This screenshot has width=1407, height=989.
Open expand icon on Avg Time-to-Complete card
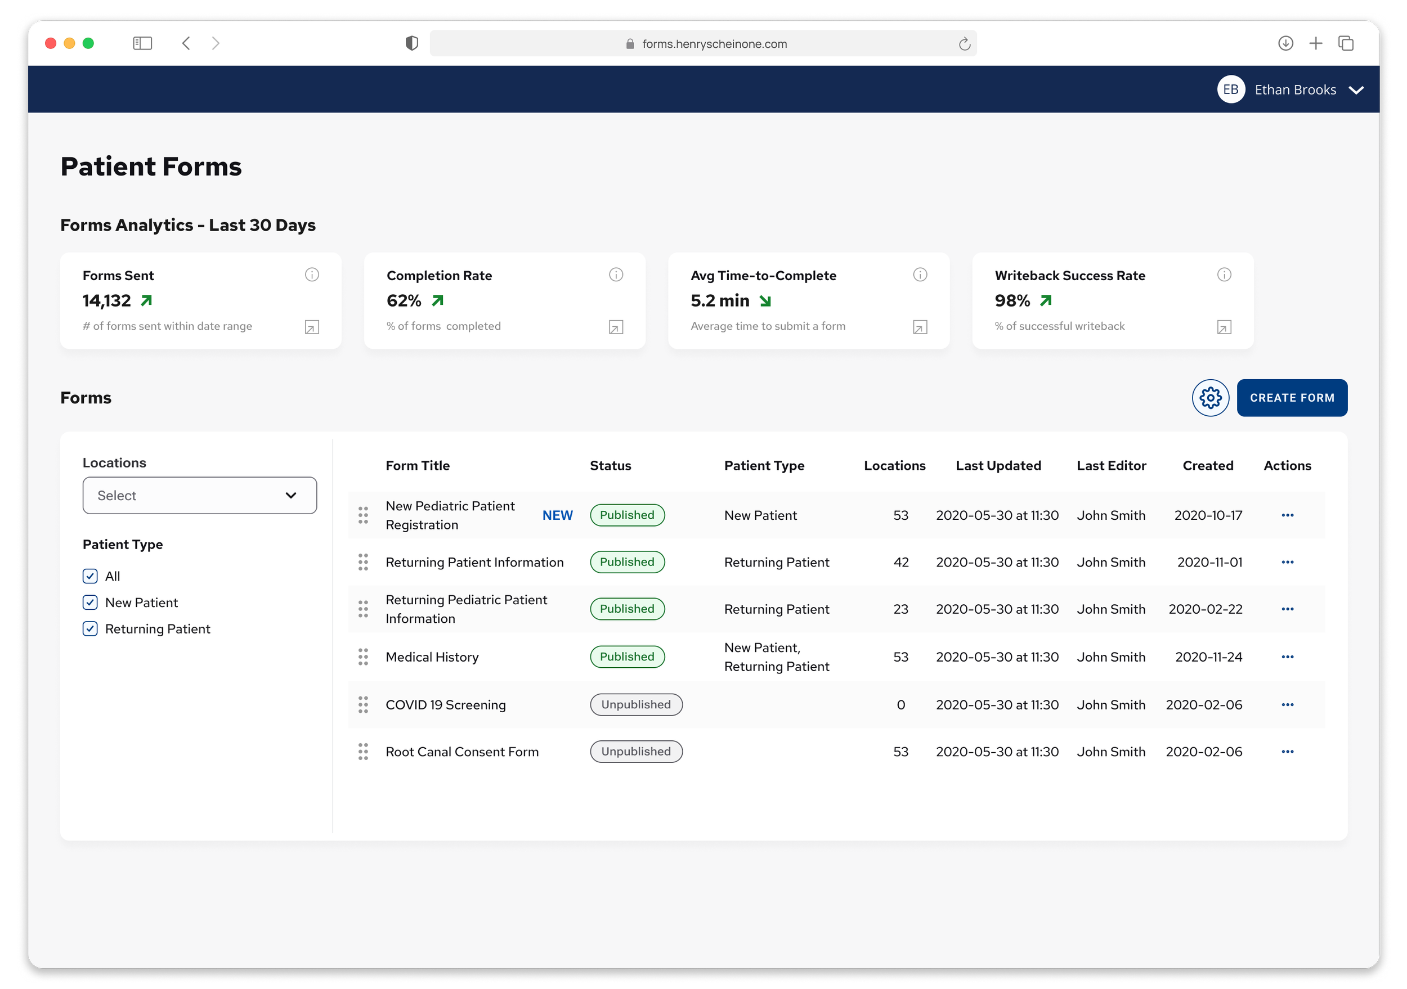click(920, 327)
